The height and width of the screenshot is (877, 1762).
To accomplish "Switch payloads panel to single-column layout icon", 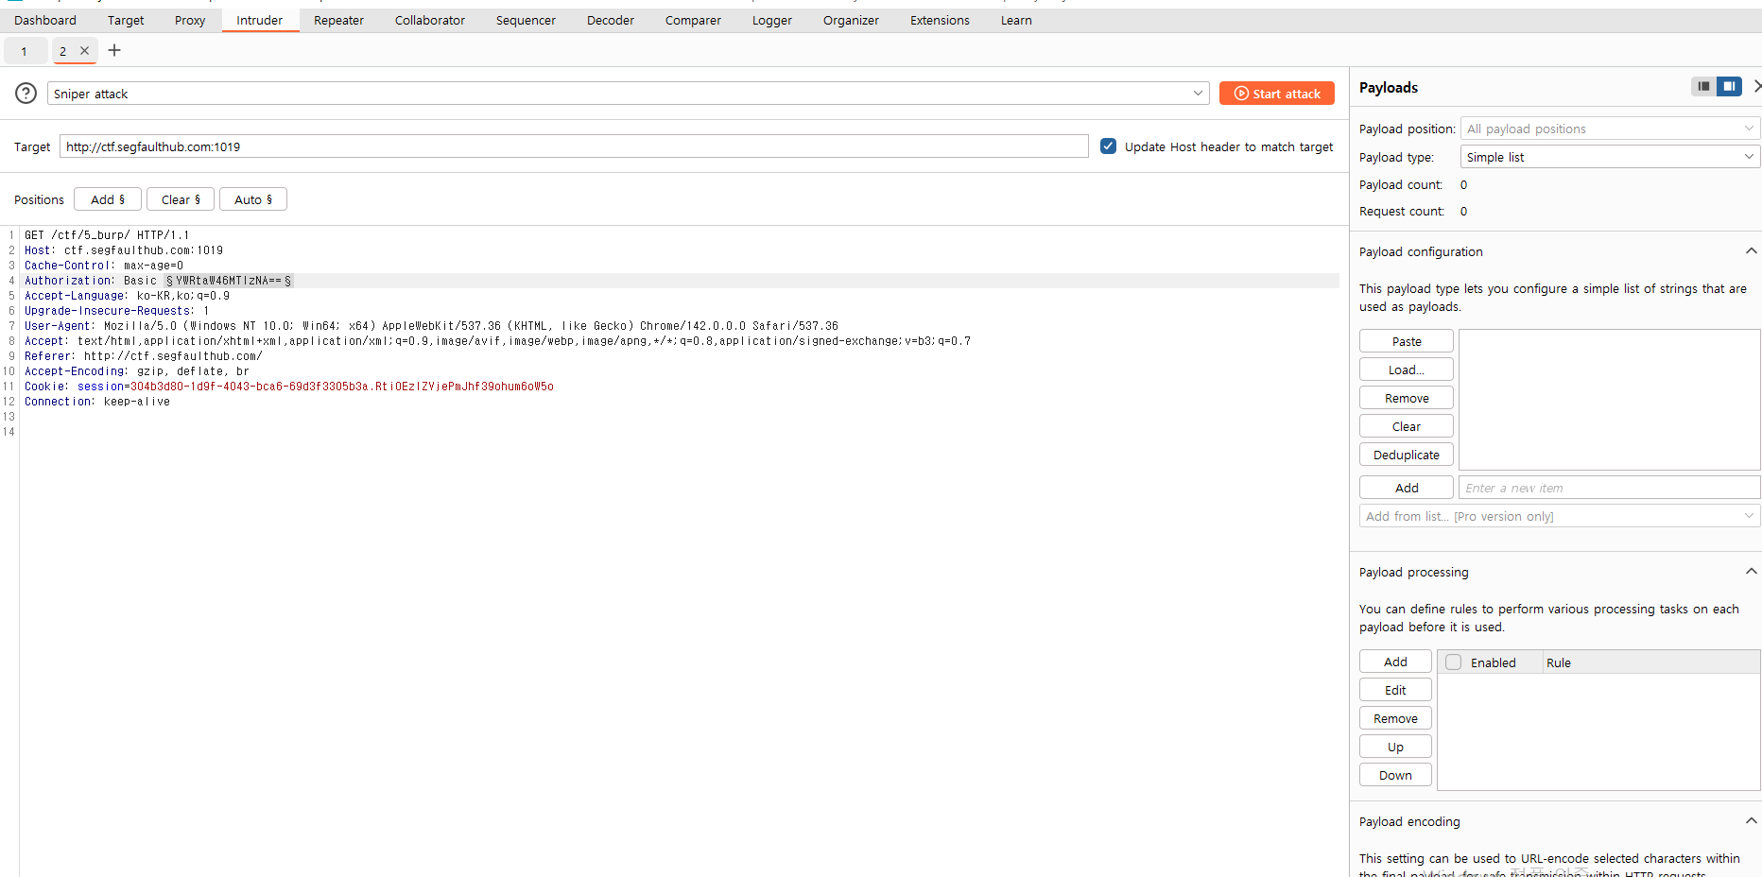I will point(1703,87).
